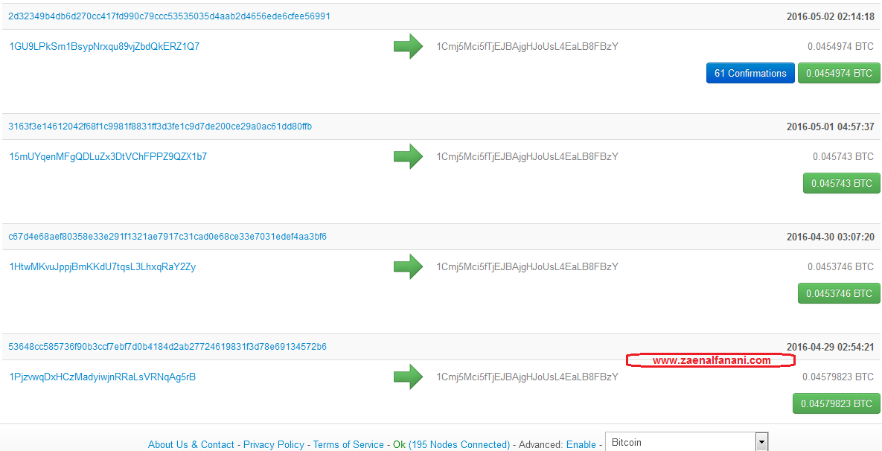Open transaction hash starting with 3163f3e14612
Viewport: 882px width, 451px height.
click(x=160, y=127)
